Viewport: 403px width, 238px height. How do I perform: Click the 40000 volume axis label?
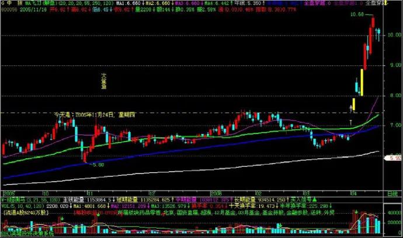(395, 213)
